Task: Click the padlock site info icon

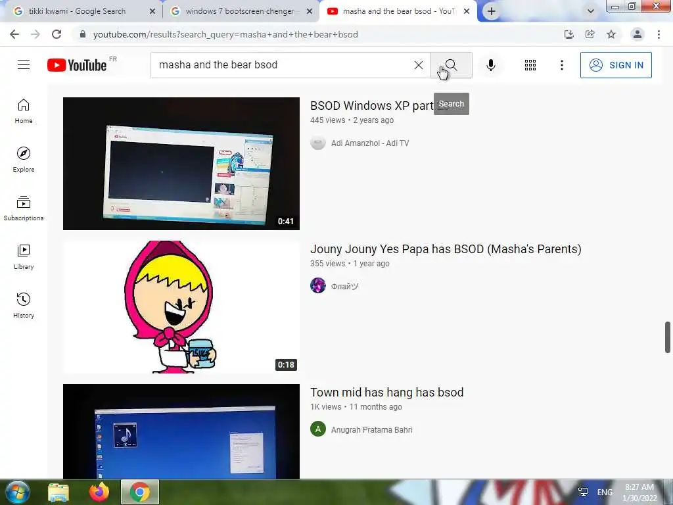Action: (83, 34)
